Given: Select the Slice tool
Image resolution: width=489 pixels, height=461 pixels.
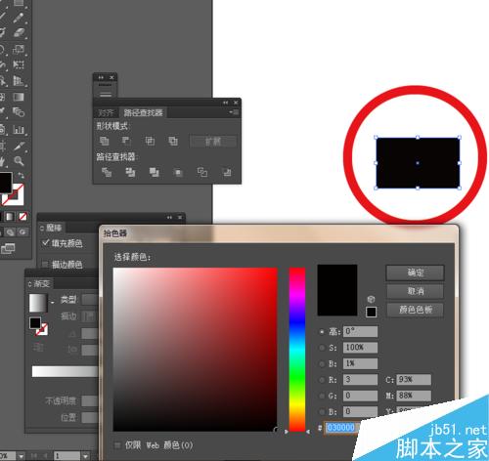Looking at the screenshot, I should coord(19,146).
